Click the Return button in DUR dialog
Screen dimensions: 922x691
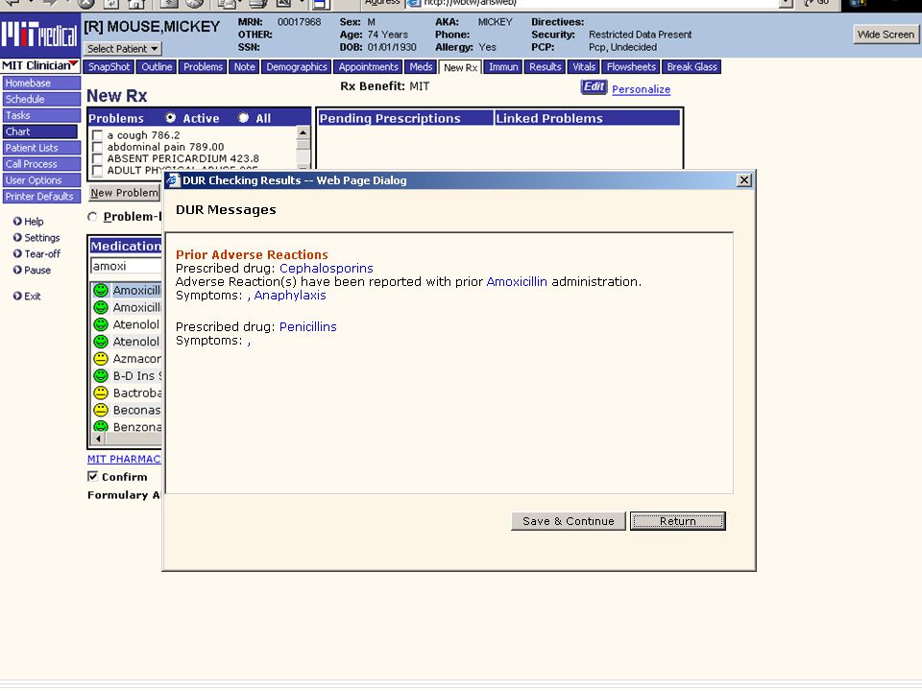677,521
